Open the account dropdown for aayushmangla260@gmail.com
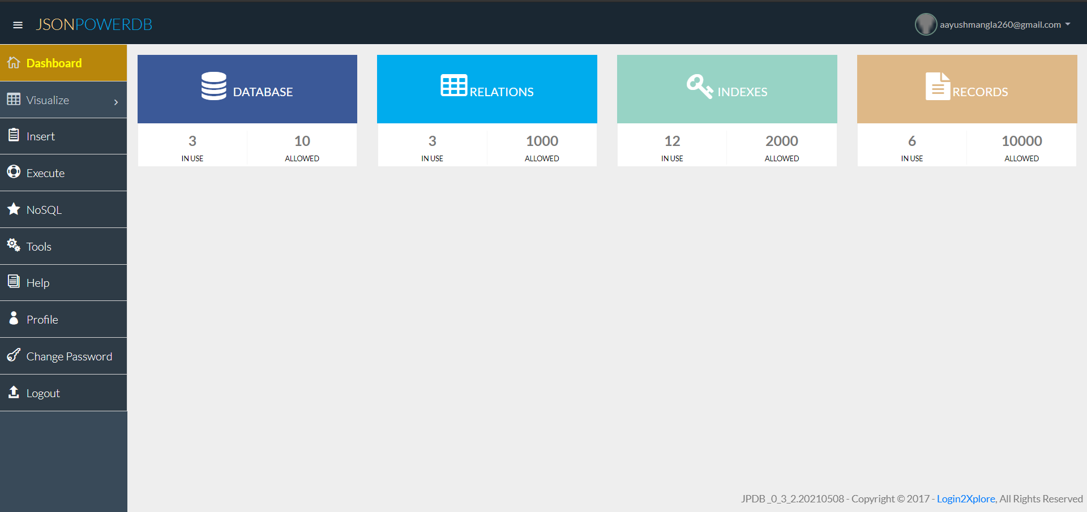This screenshot has width=1087, height=512. (1002, 24)
